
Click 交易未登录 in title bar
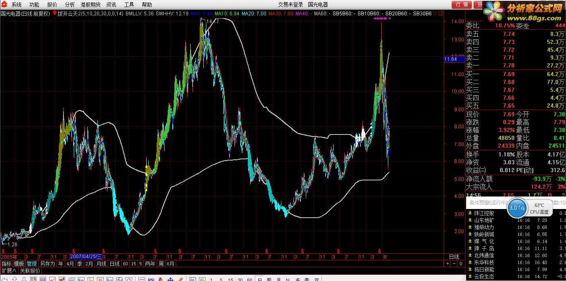coord(290,5)
